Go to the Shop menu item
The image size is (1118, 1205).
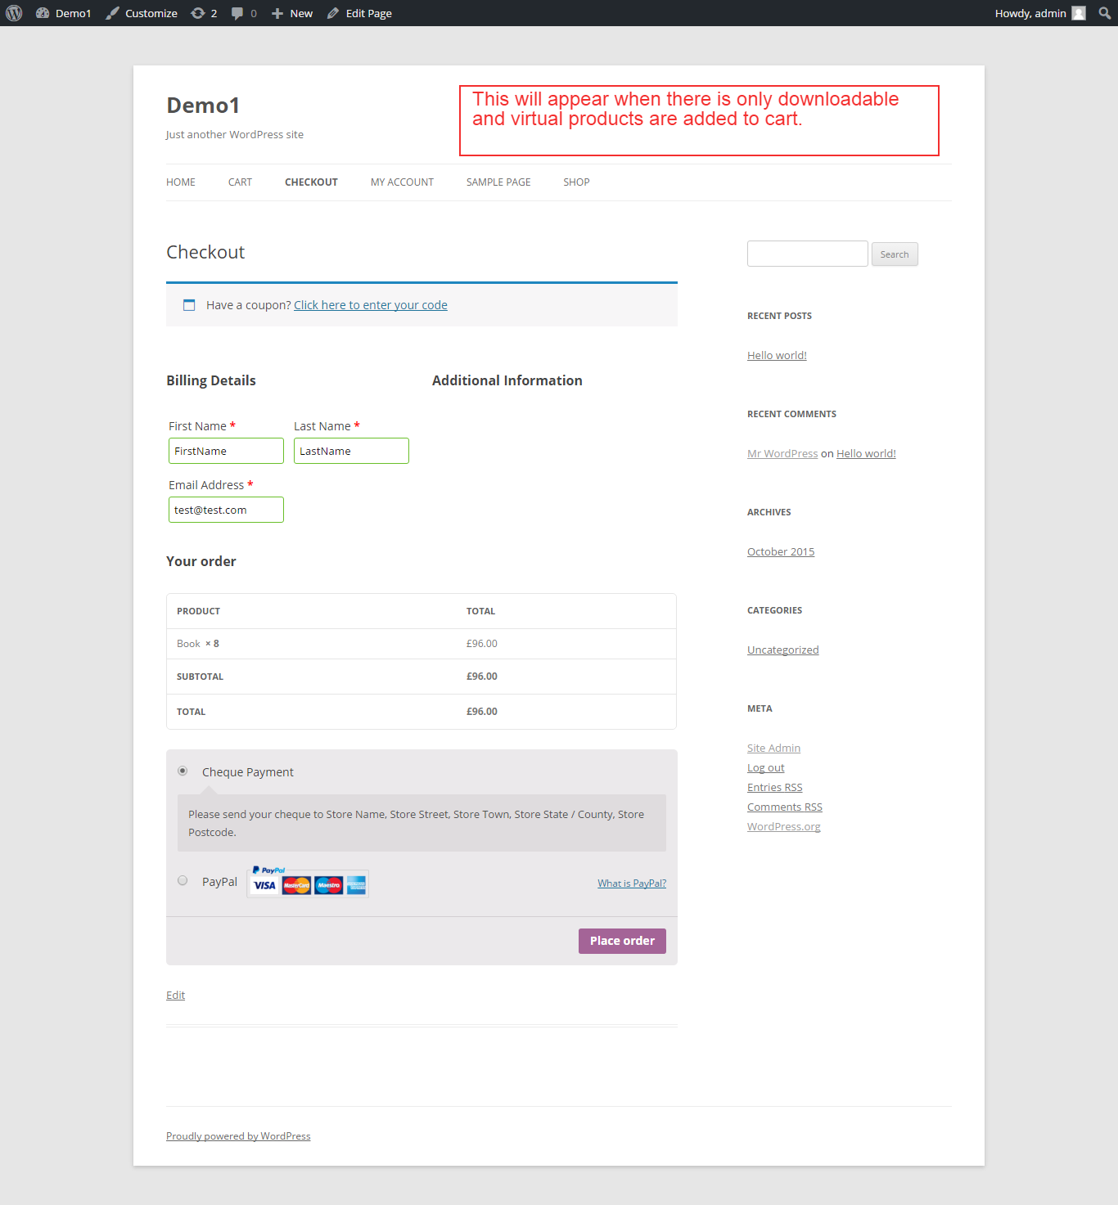point(576,182)
